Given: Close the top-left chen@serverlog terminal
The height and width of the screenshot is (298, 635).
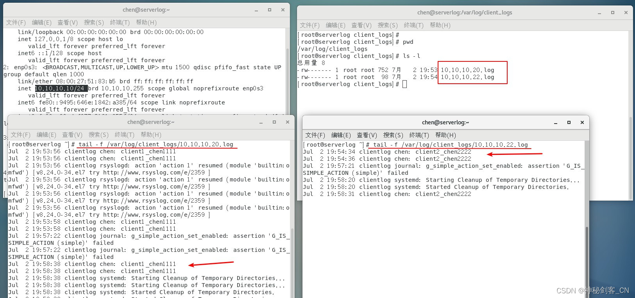Looking at the screenshot, I should (x=283, y=10).
